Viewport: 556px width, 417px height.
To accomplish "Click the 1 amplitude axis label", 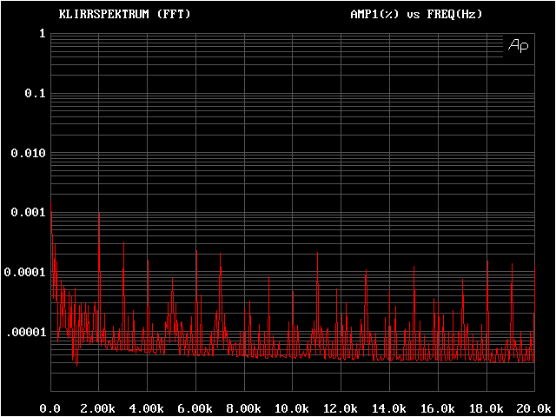I will point(41,34).
